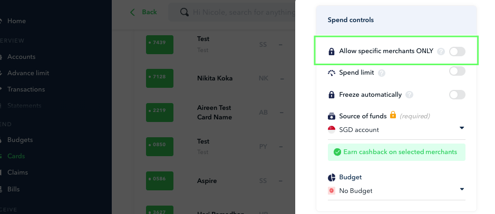The height and width of the screenshot is (214, 495).
Task: Click the Back link
Action: (x=149, y=12)
